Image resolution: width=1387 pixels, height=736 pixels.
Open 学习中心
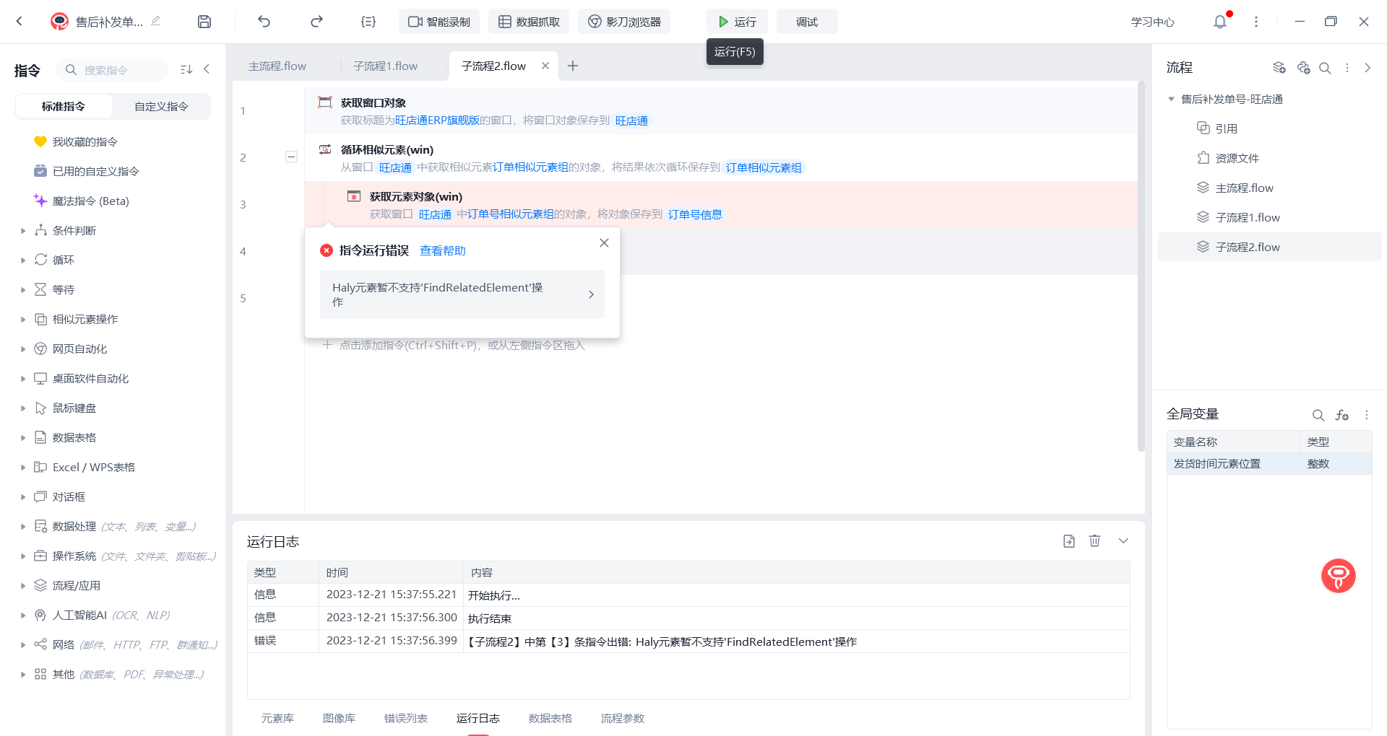tap(1153, 22)
